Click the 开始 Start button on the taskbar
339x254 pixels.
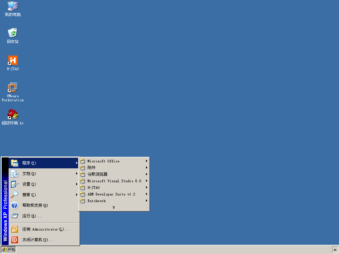(x=8, y=250)
